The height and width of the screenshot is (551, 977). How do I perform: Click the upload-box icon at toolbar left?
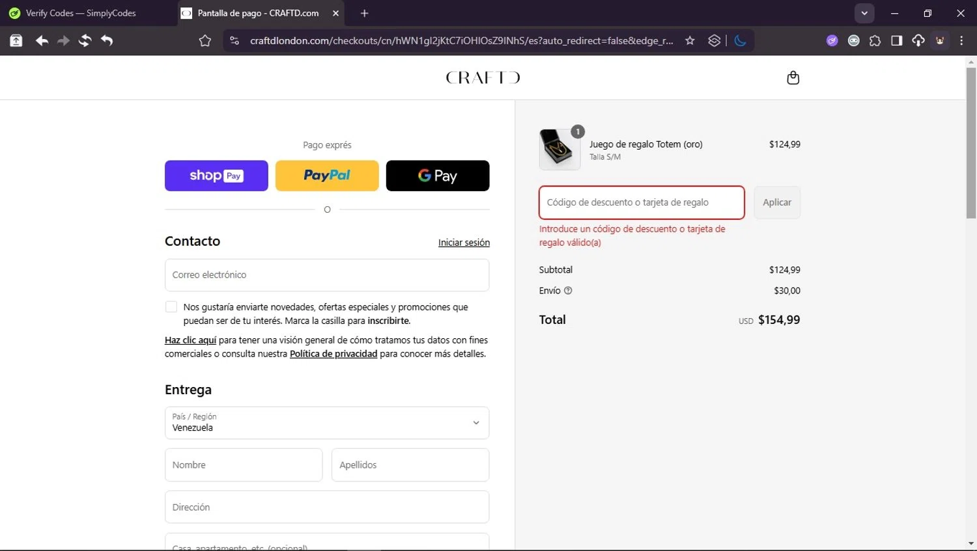(16, 41)
